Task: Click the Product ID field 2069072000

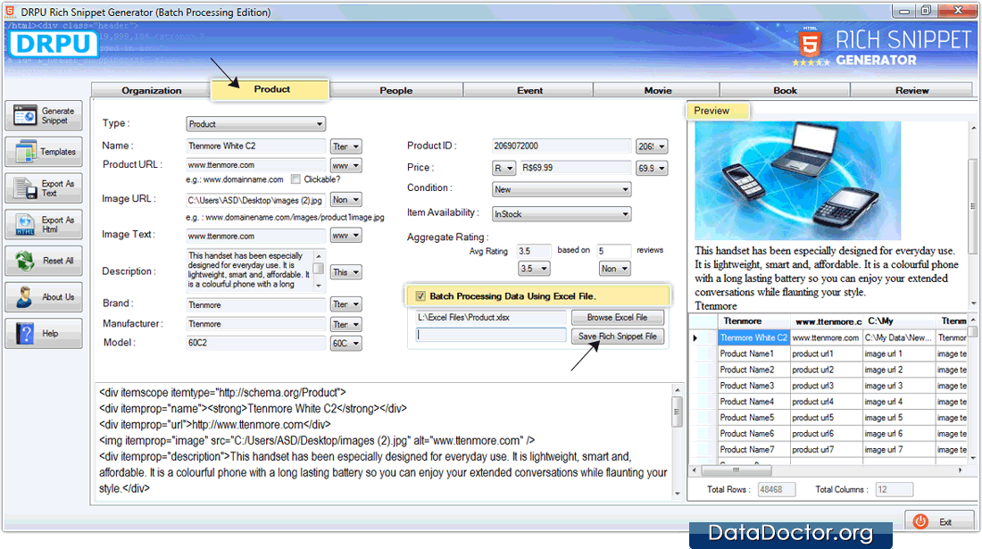Action: coord(562,146)
